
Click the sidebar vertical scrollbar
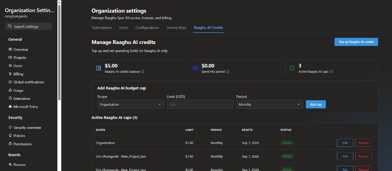pos(59,52)
